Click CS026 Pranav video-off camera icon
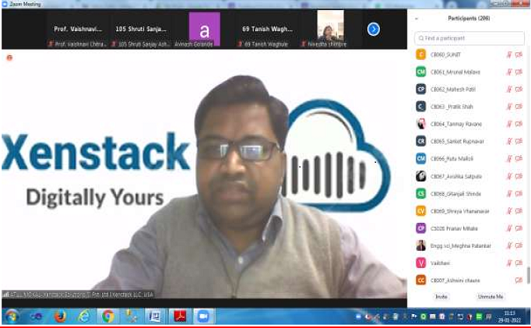531x328 pixels. (x=519, y=228)
